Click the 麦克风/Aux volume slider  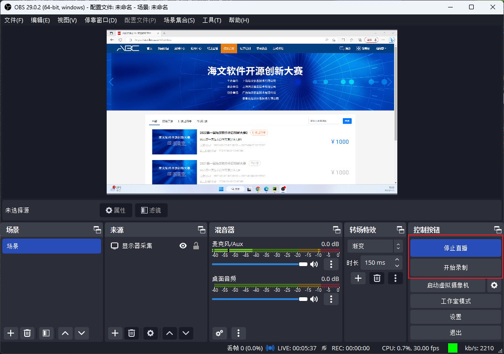(x=260, y=264)
